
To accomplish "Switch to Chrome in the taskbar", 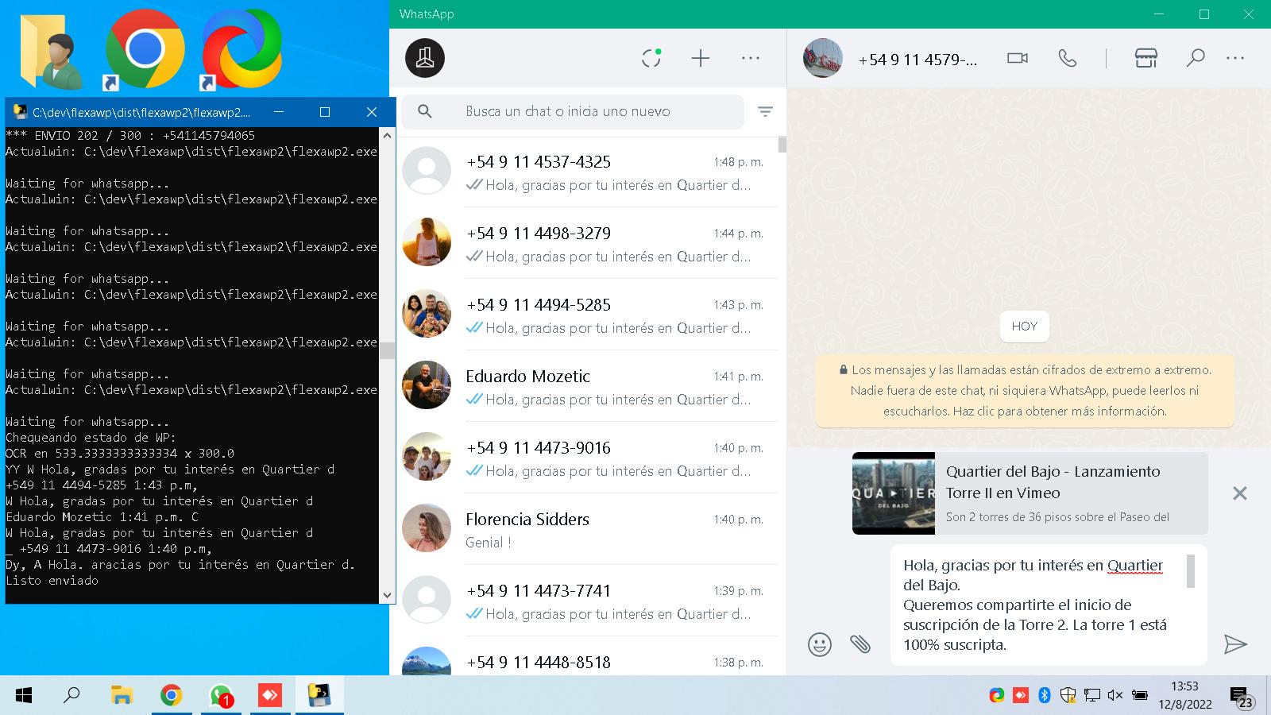I will coord(171,696).
